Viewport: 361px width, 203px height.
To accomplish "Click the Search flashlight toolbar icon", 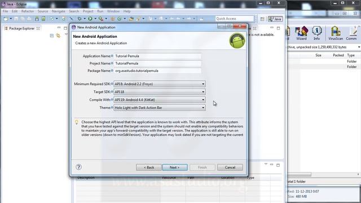I will tap(138, 19).
